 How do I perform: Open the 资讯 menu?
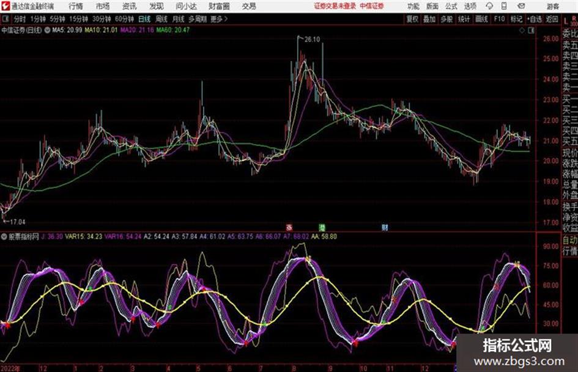130,6
